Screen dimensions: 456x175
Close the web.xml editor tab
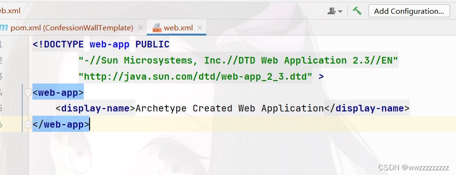tap(200, 28)
